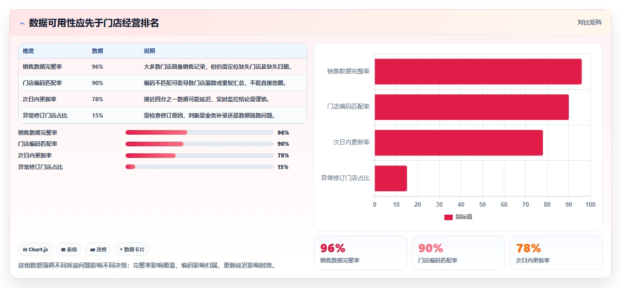Open the 90% 门店编码匹配率 stat card
Viewport: 621px width, 288px height.
pyautogui.click(x=458, y=253)
